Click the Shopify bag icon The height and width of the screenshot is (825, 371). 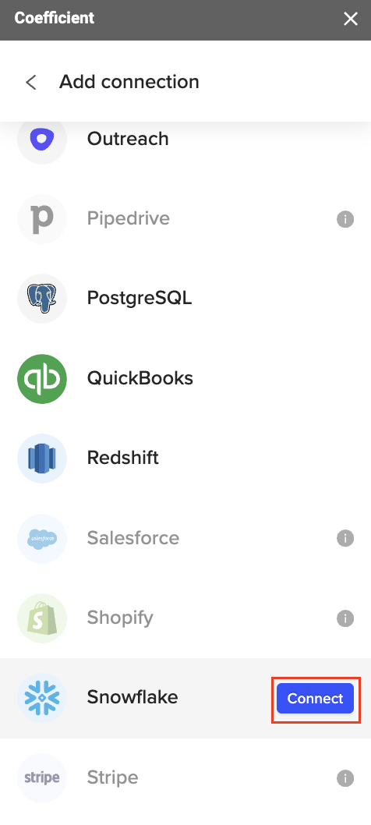click(42, 618)
